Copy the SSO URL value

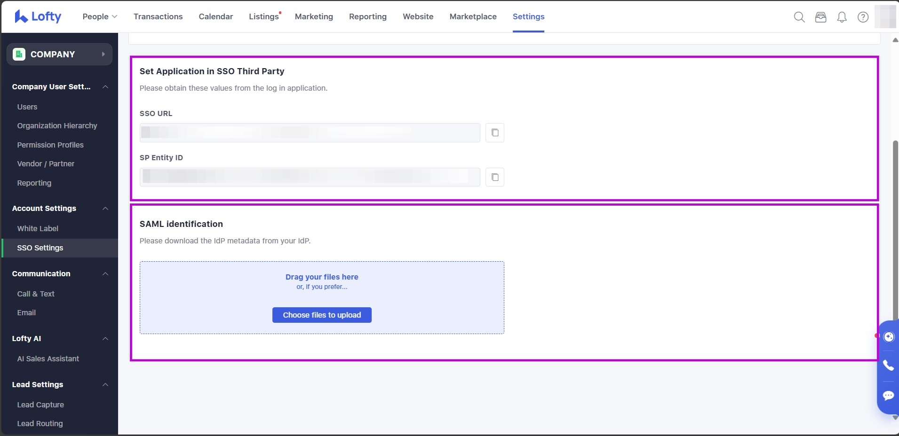pos(494,133)
